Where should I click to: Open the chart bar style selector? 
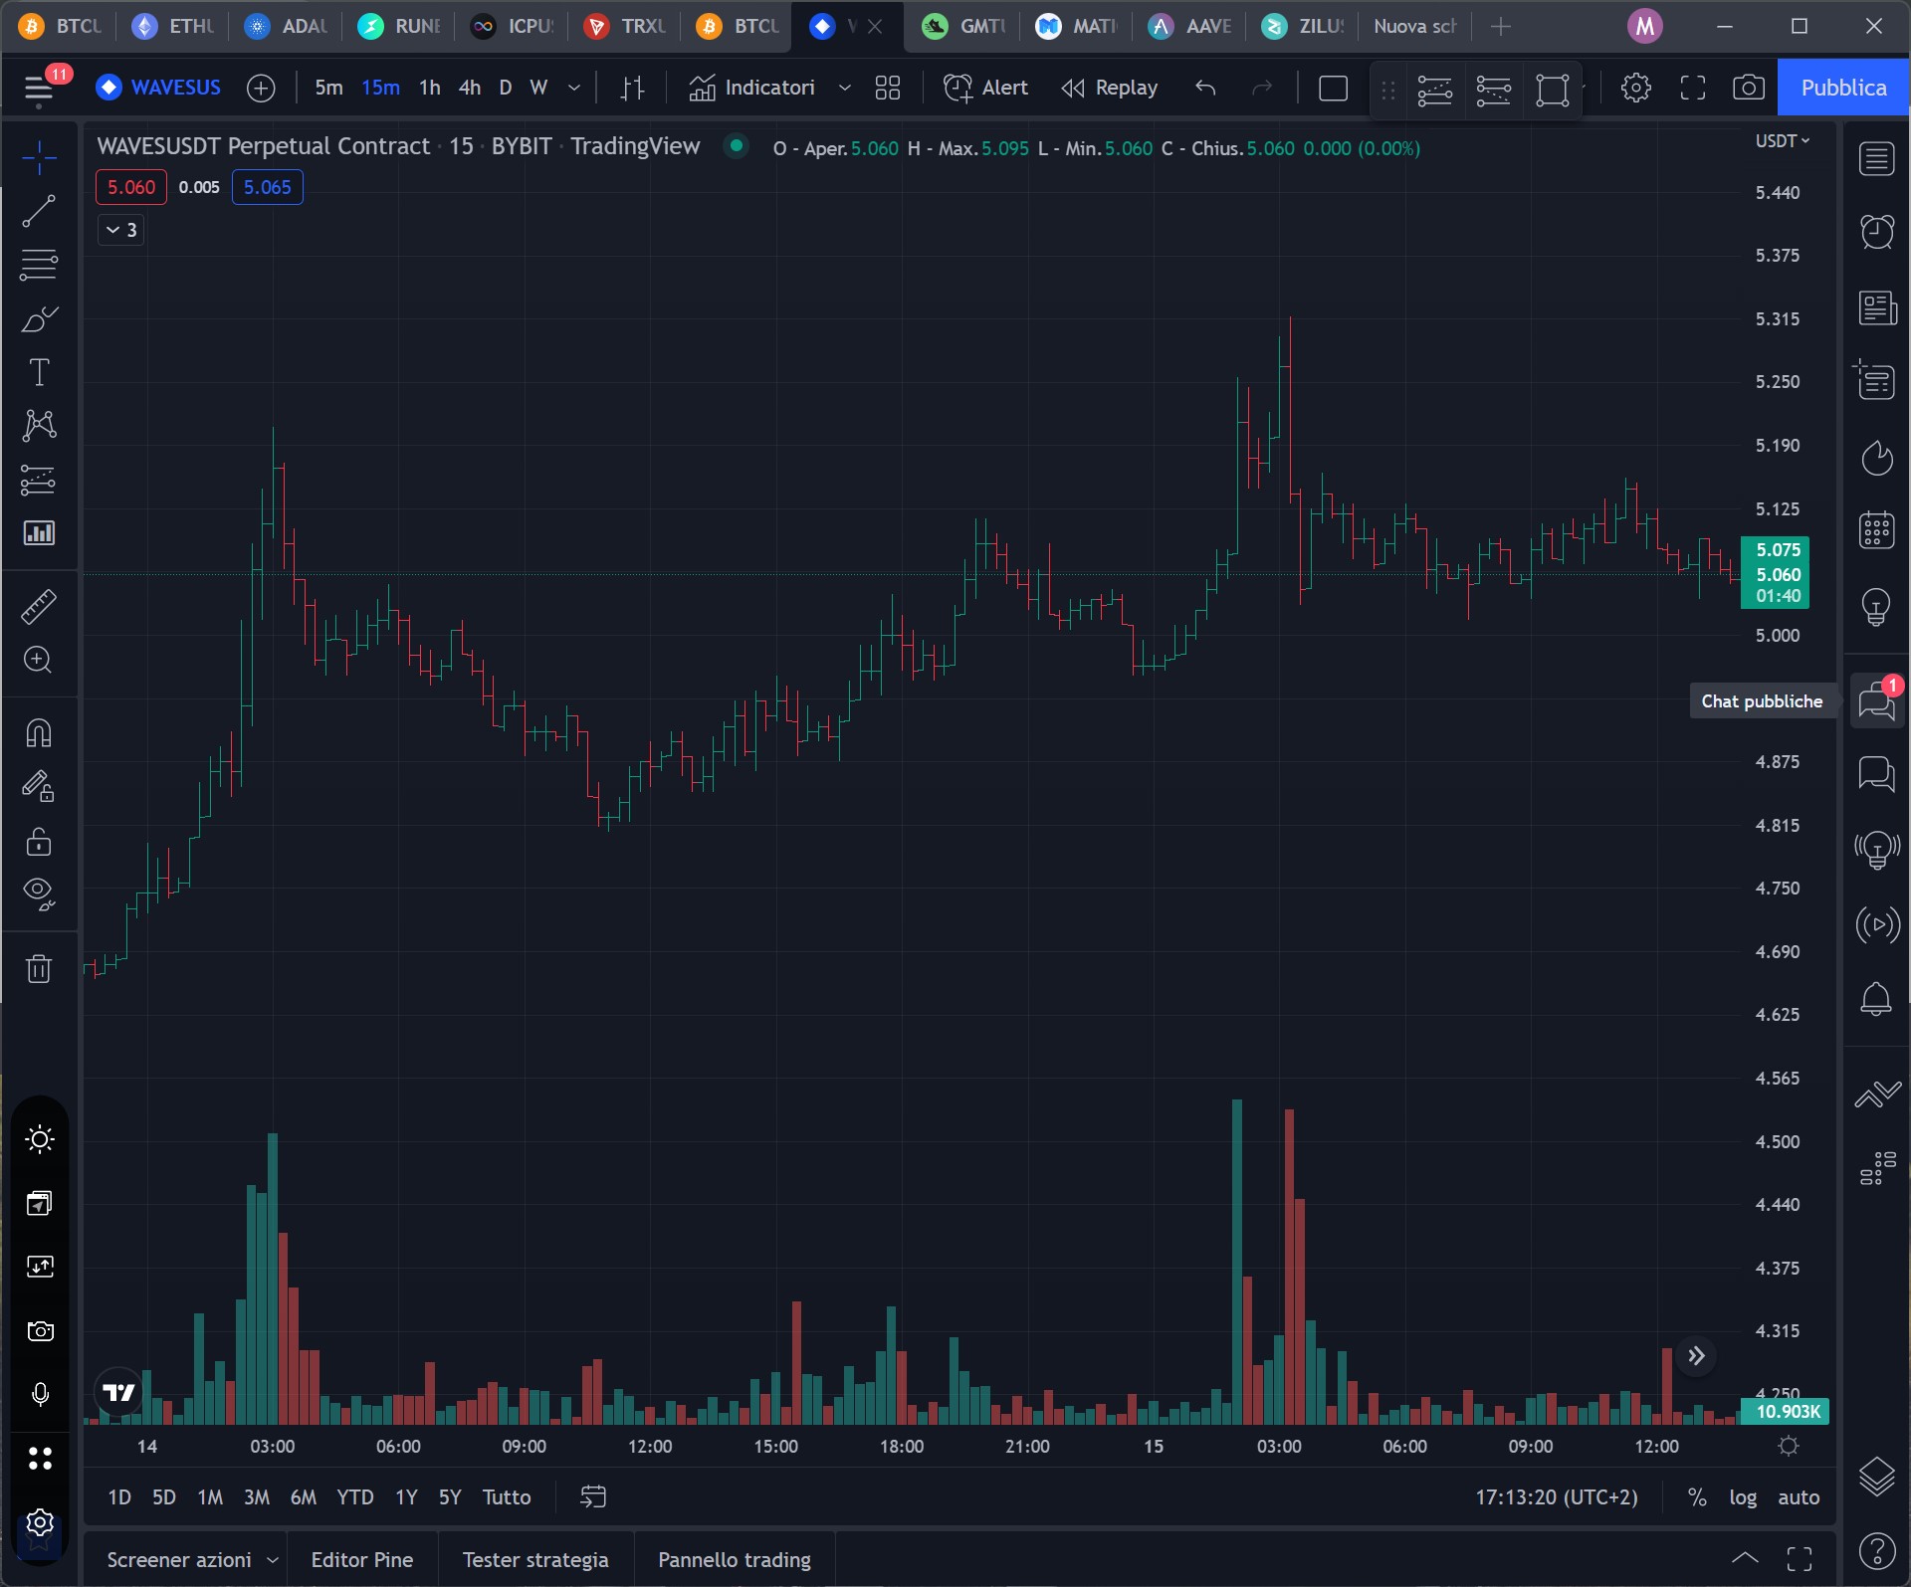(x=633, y=88)
